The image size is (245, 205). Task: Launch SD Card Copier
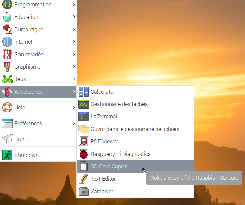coord(135,166)
